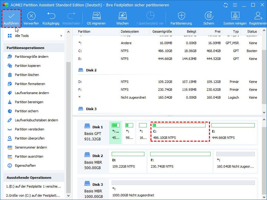Select the E: NTFS row in list

(167, 59)
